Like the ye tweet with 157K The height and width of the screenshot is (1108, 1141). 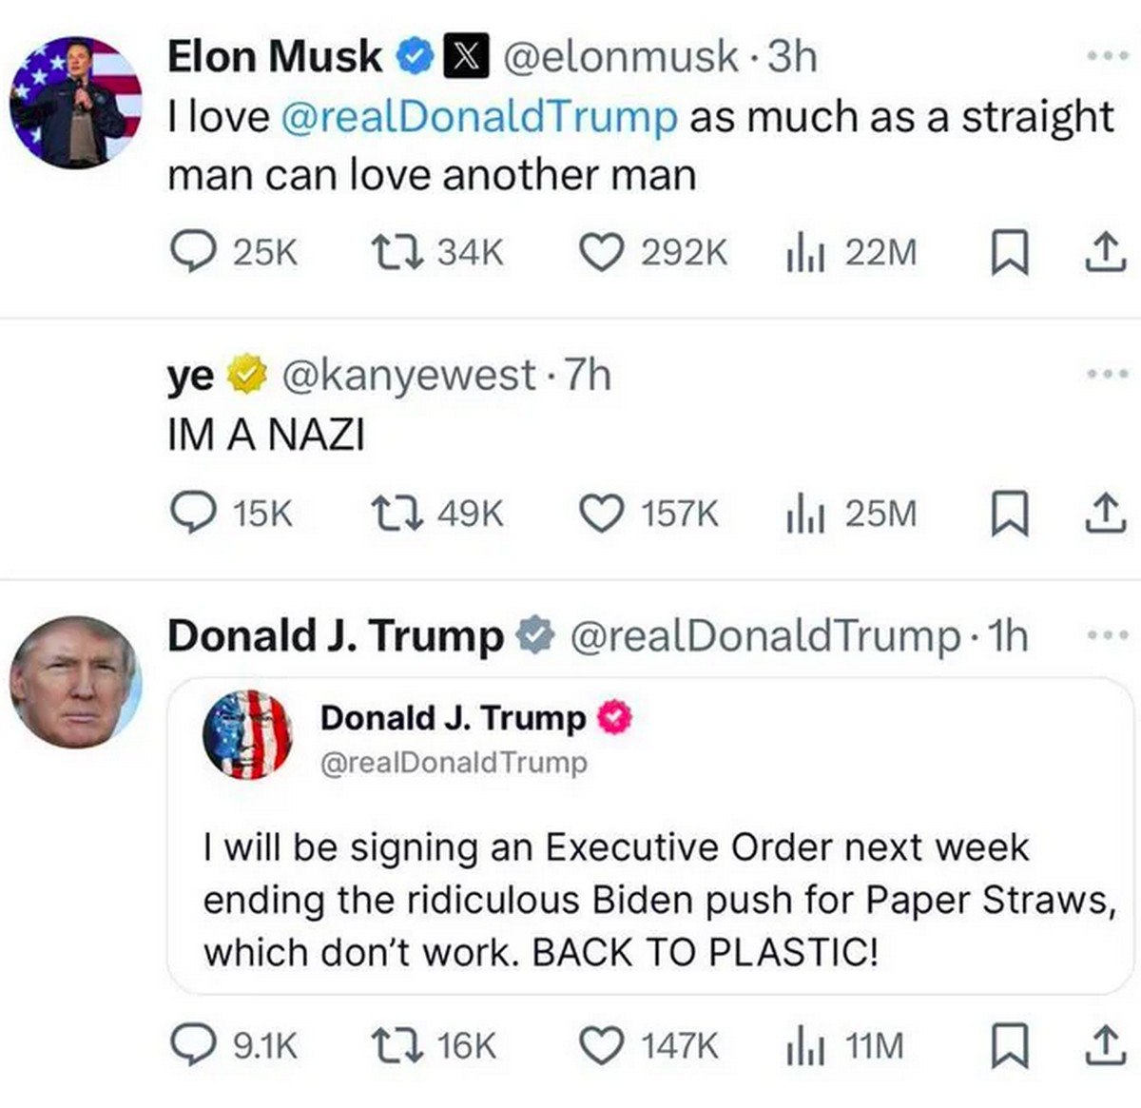click(x=649, y=514)
